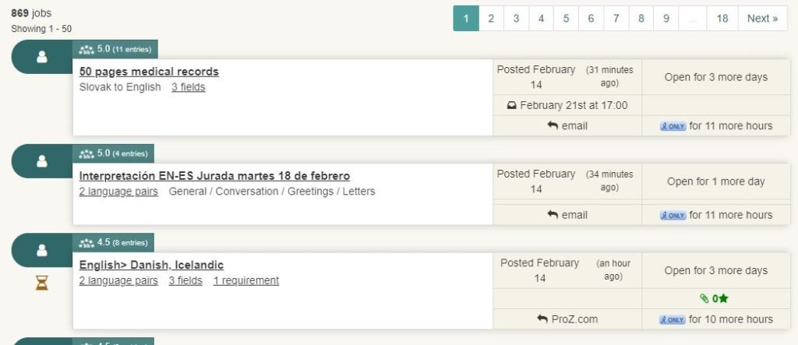Click ONLY badge for medical records job
The height and width of the screenshot is (345, 798).
coord(673,126)
